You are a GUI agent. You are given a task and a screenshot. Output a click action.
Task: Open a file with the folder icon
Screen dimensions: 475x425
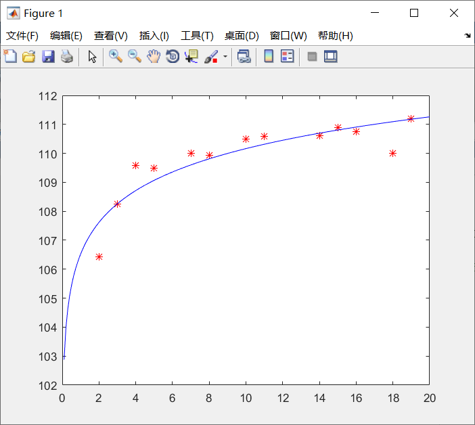29,57
